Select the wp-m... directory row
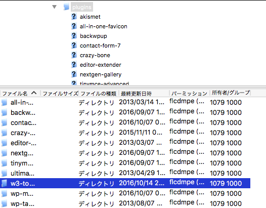 point(125,193)
